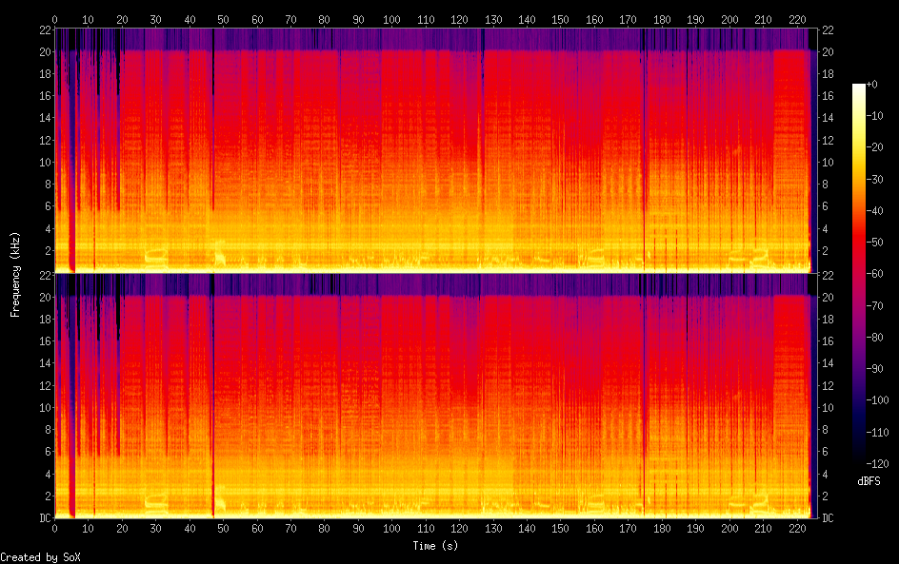Click the "-120" label on the dBFS scale
The width and height of the screenshot is (899, 564).
[x=879, y=463]
